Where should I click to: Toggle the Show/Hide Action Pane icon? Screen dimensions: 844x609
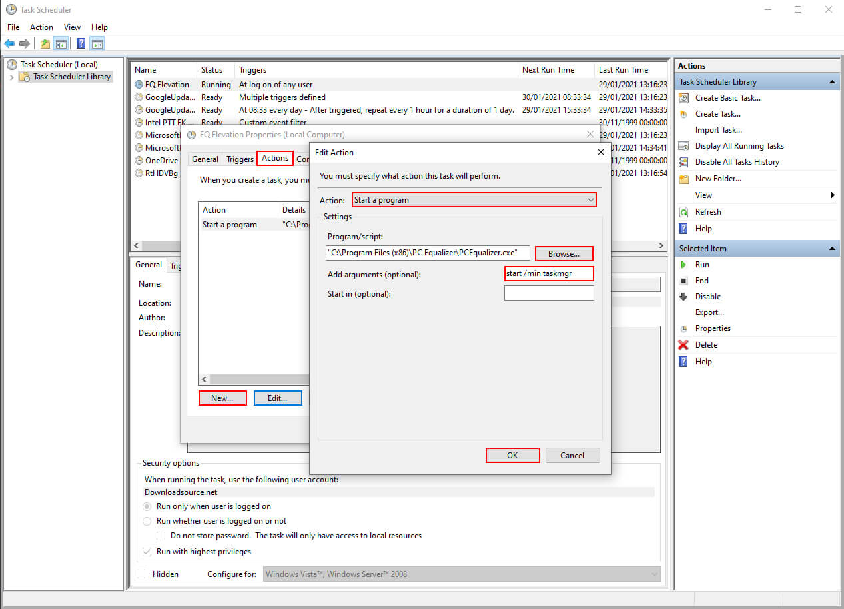click(x=97, y=43)
